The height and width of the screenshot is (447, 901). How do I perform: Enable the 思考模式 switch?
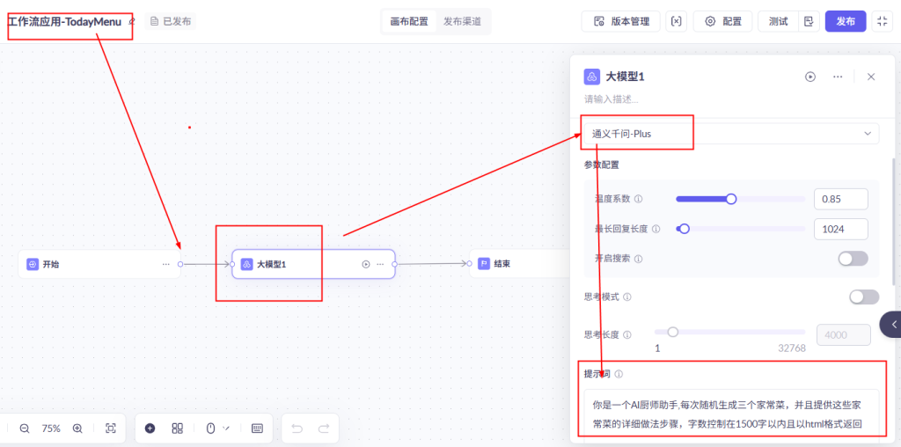coord(863,297)
